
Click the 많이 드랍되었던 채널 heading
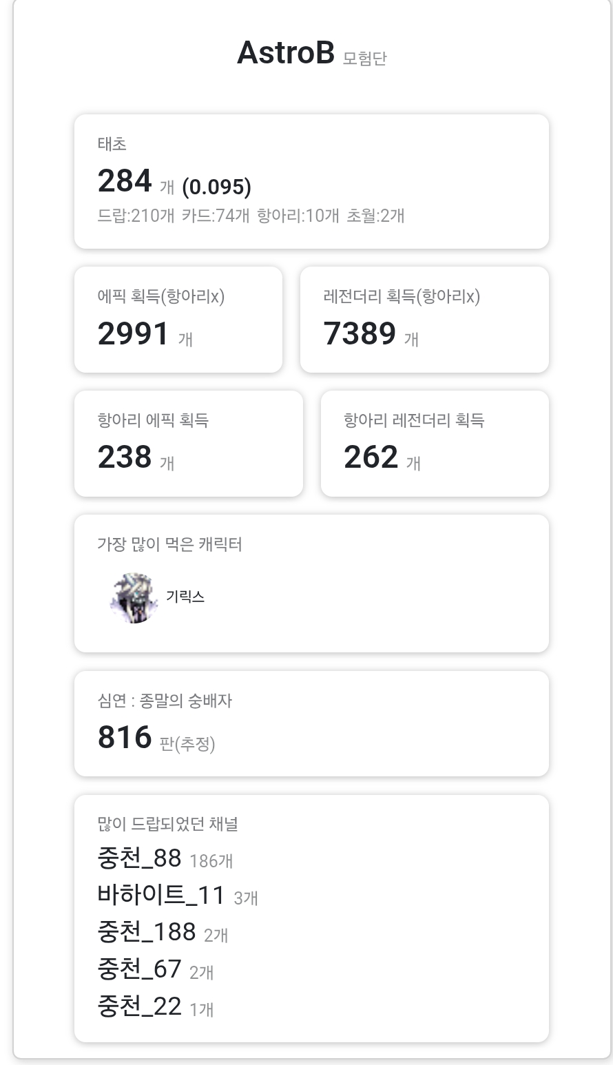pyautogui.click(x=168, y=824)
